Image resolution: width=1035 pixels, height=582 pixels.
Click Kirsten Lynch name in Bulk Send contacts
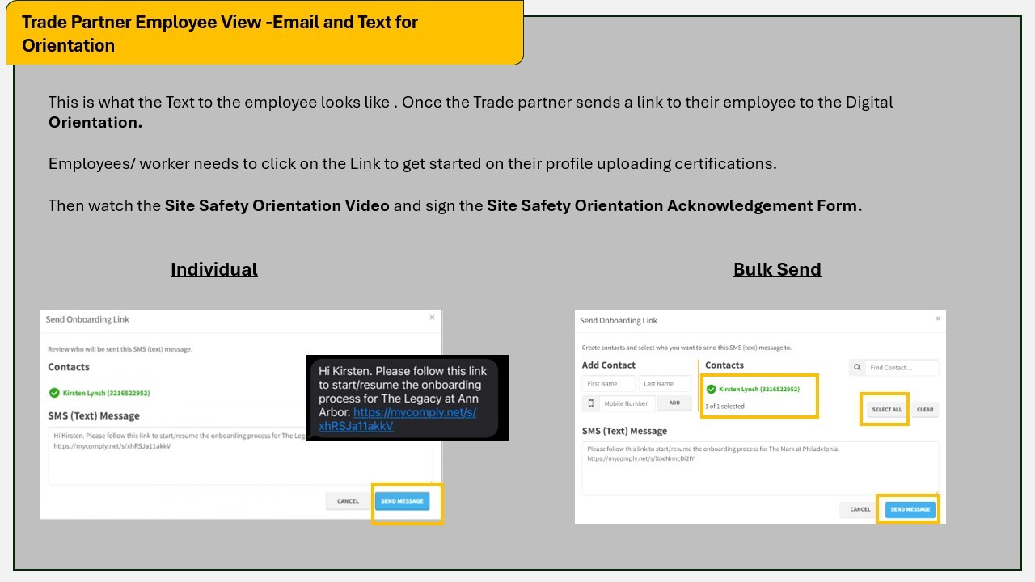(x=759, y=389)
